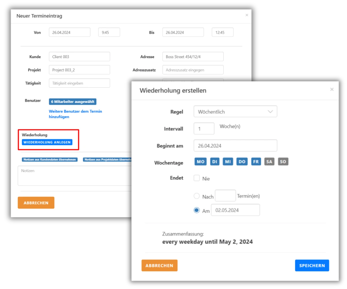Enable the SA weekday button
This screenshot has width=347, height=289.
coord(269,162)
